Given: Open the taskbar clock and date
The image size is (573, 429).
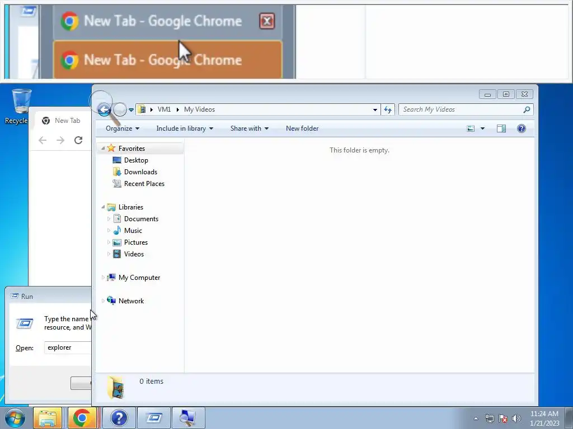Looking at the screenshot, I should [544, 418].
